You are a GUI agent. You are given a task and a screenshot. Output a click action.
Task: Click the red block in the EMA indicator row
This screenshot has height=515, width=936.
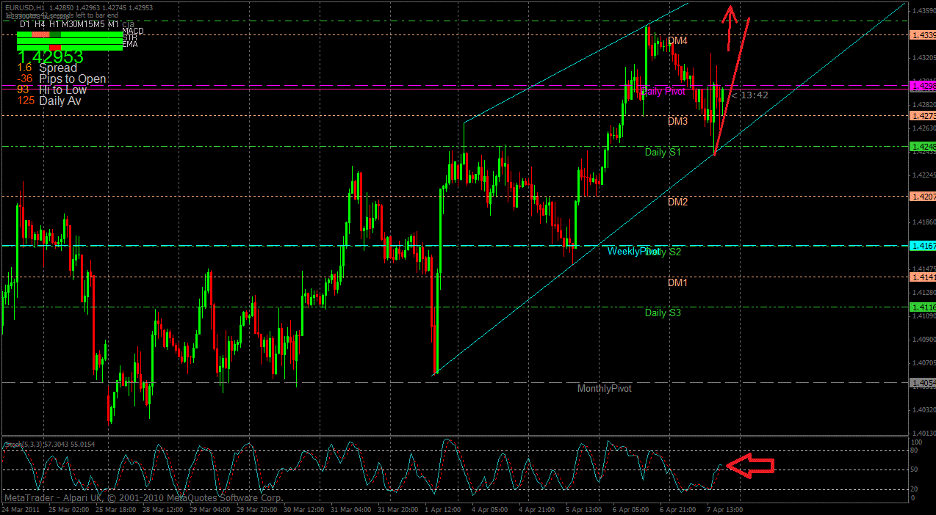(56, 47)
